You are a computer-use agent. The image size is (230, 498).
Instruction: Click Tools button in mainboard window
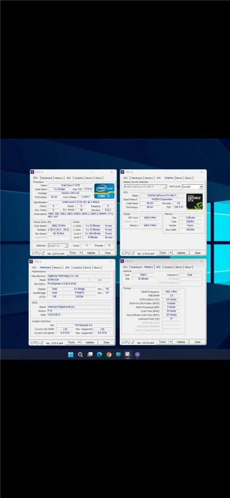71,342
